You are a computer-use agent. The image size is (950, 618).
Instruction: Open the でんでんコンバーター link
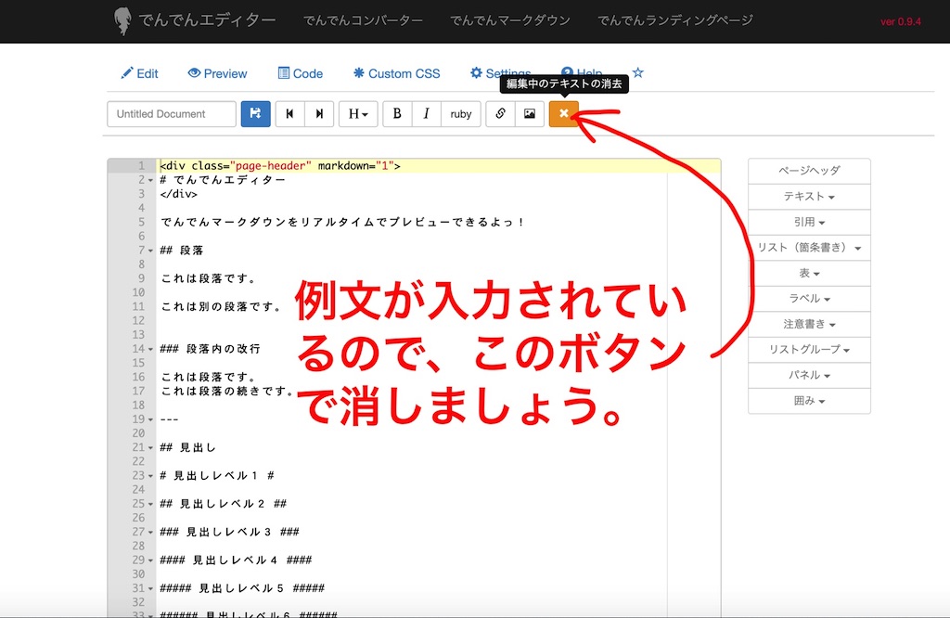point(363,20)
